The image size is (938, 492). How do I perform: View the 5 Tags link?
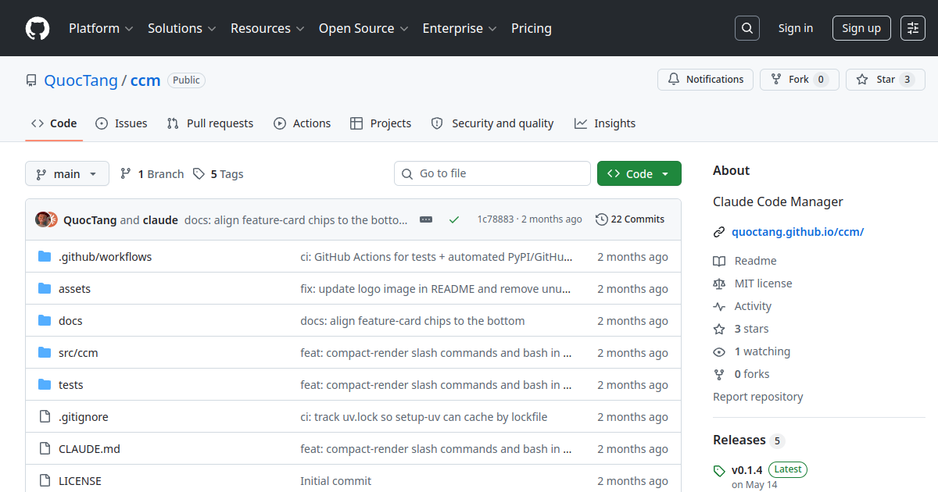coord(218,174)
